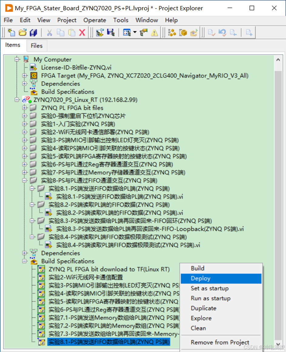Select 实验8.3 FIFO-Loopback(ZYNQ PS端).vi file
286x352 pixels.
coord(150,229)
